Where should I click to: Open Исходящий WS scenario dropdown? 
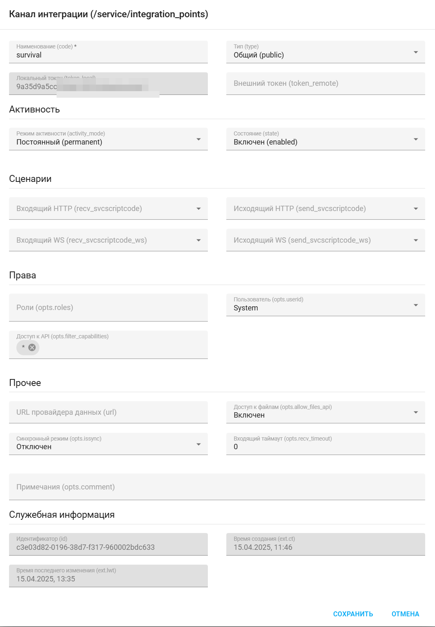pos(325,240)
